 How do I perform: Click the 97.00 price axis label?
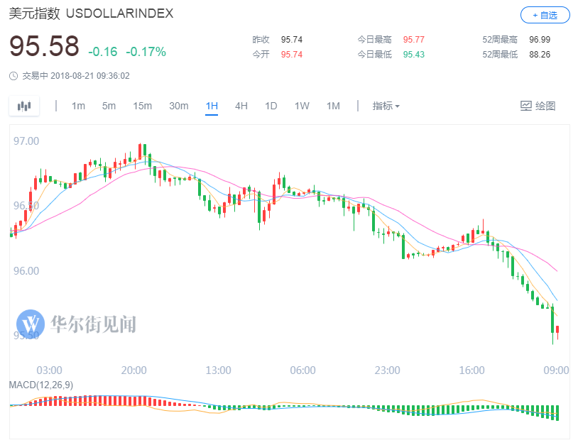26,141
